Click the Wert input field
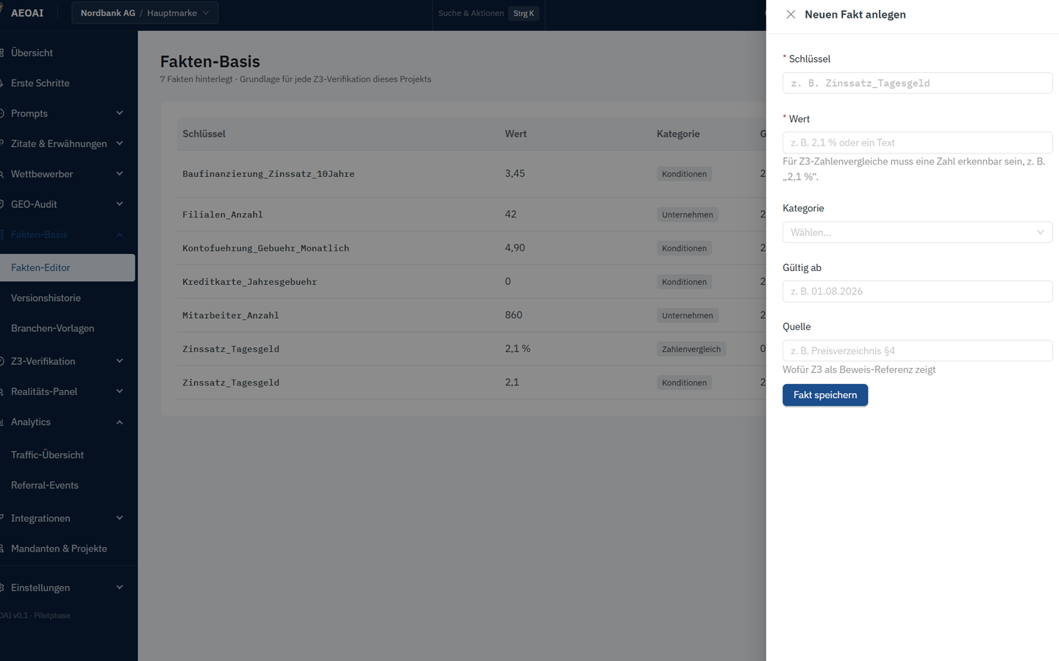Viewport: 1059px width, 661px height. coord(917,142)
